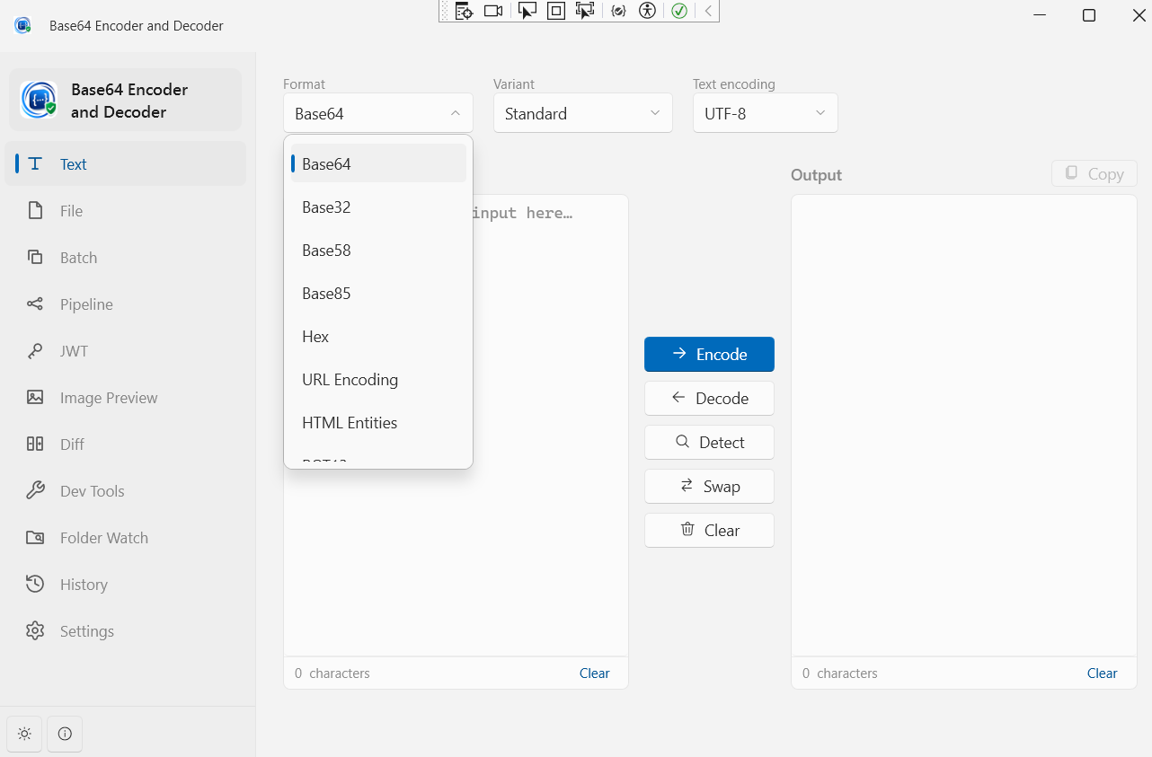The height and width of the screenshot is (757, 1152).
Task: Click the Live Visual Tree toolbar icon
Action: [x=464, y=11]
